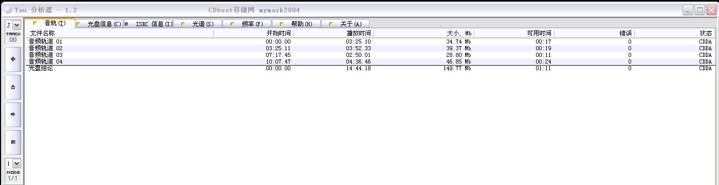719x185 pixels.
Task: Click the stop square button
Action: (13, 142)
